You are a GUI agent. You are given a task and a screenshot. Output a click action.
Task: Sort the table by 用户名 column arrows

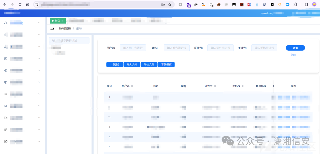pyautogui.click(x=132, y=86)
